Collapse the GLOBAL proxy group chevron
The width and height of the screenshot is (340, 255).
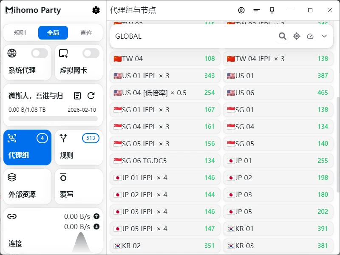(324, 36)
